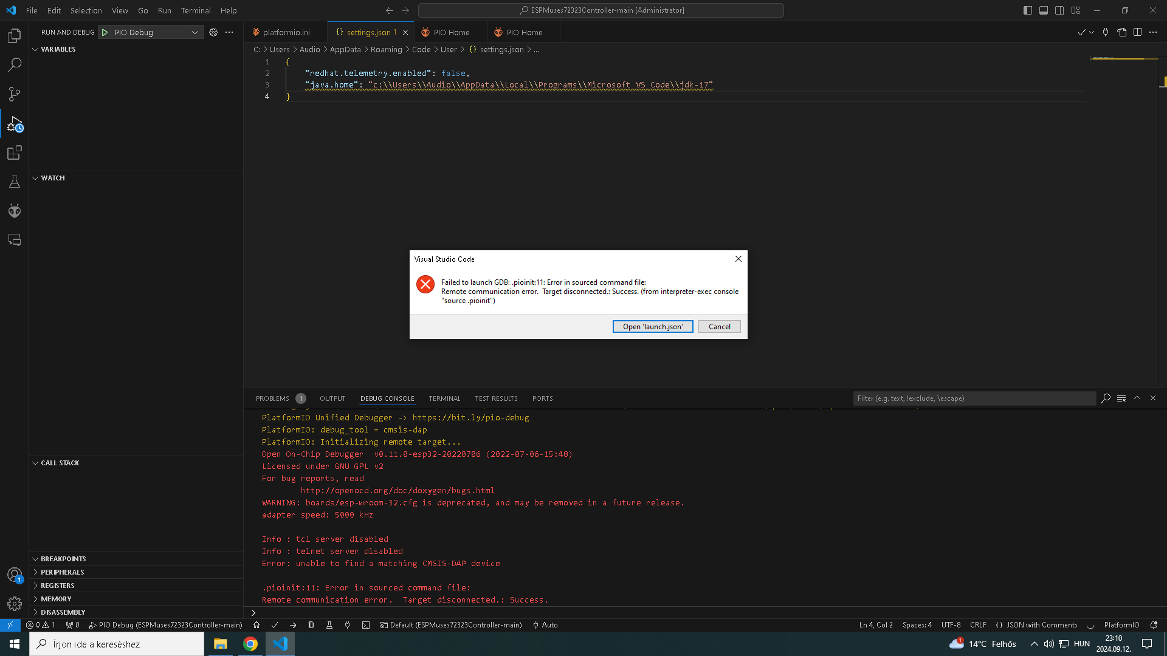Open customize layout button in title bar
Screen dimensions: 1167x656
click(1076, 10)
